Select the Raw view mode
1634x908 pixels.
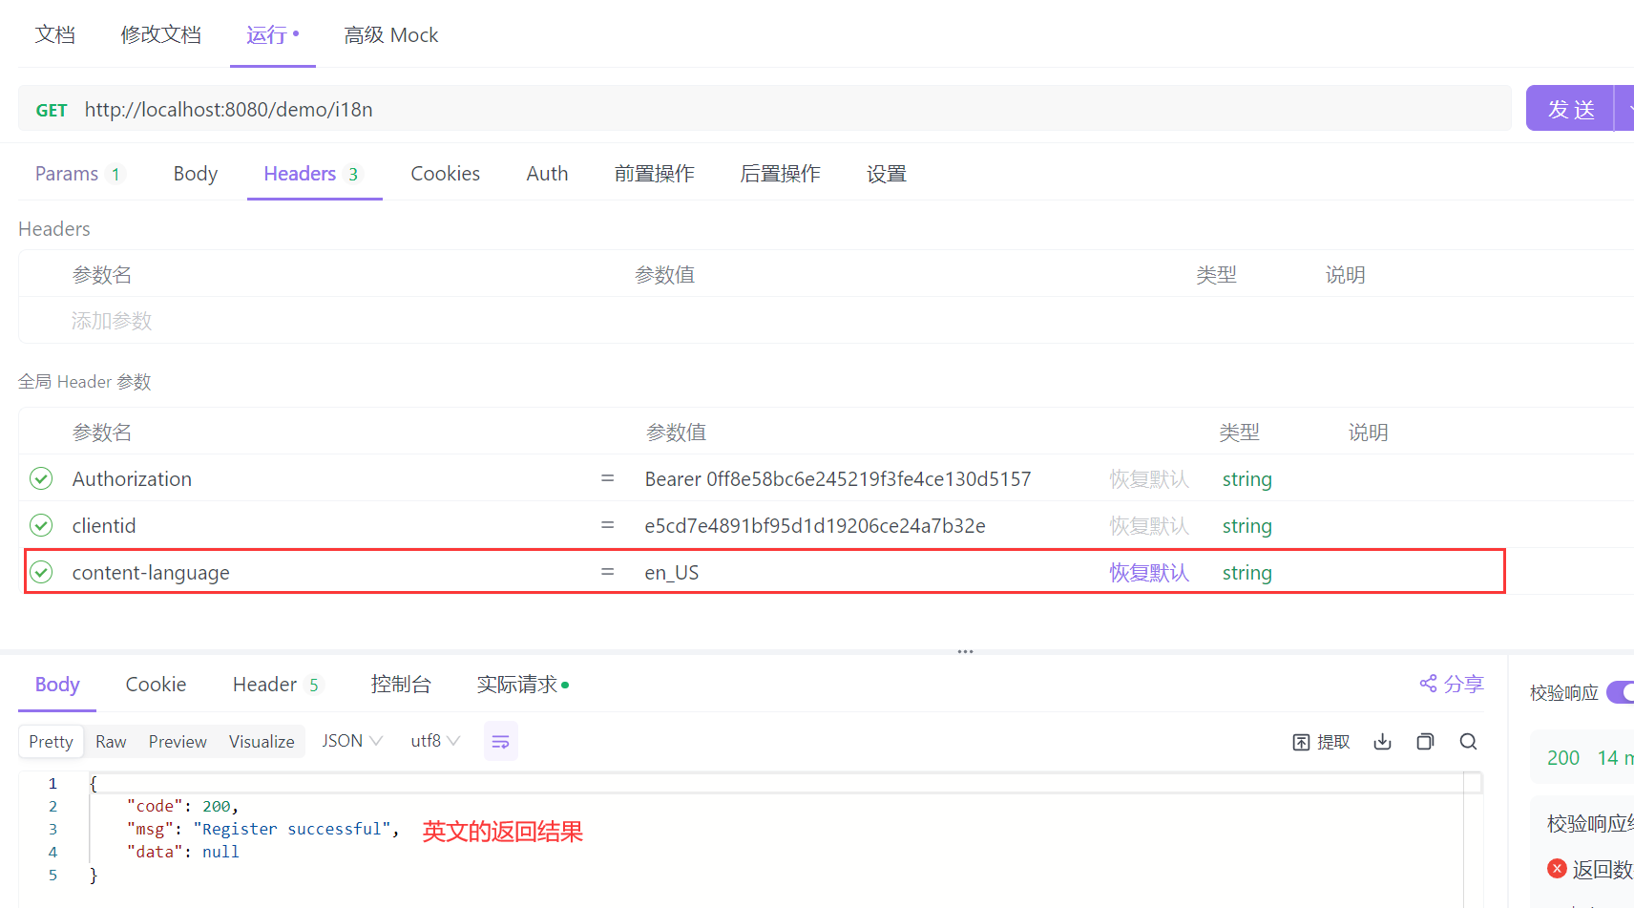pyautogui.click(x=111, y=742)
